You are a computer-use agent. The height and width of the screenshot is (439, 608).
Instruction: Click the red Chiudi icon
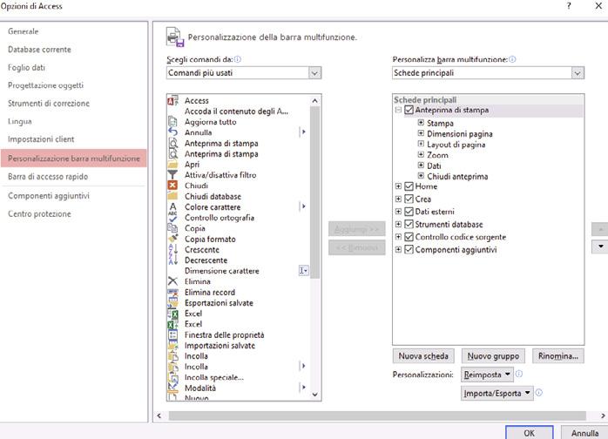(172, 186)
